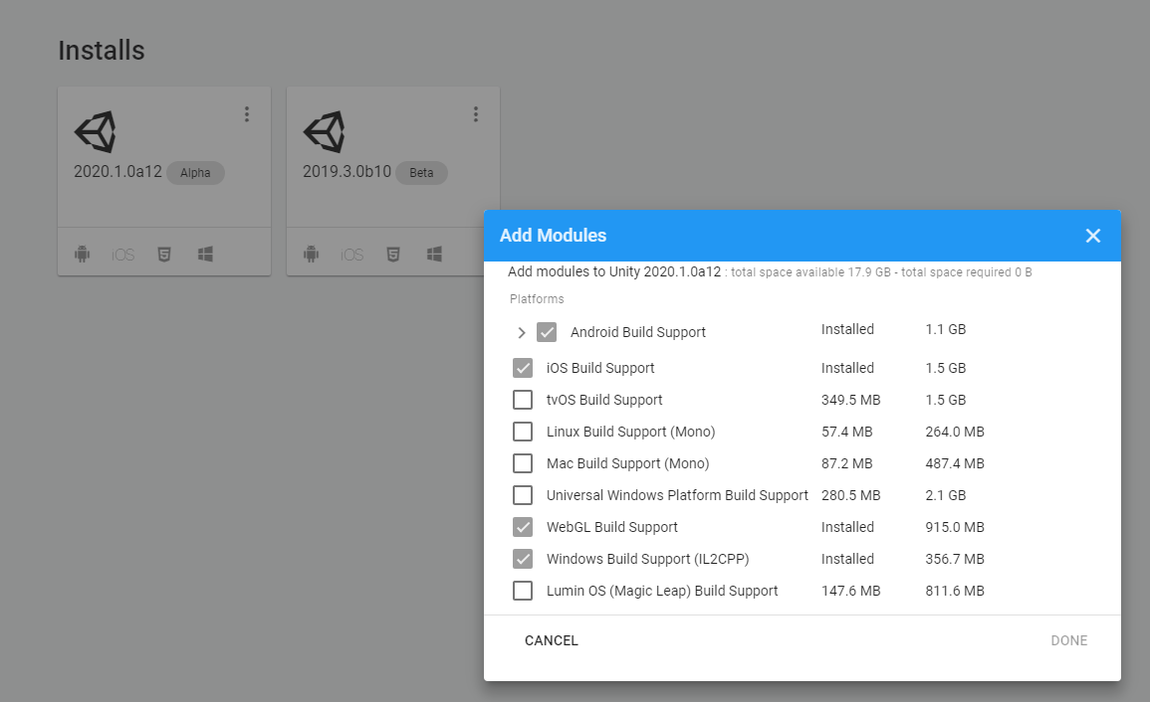Click the HTML5 icon on the 2019.3.0b10 card

(393, 255)
